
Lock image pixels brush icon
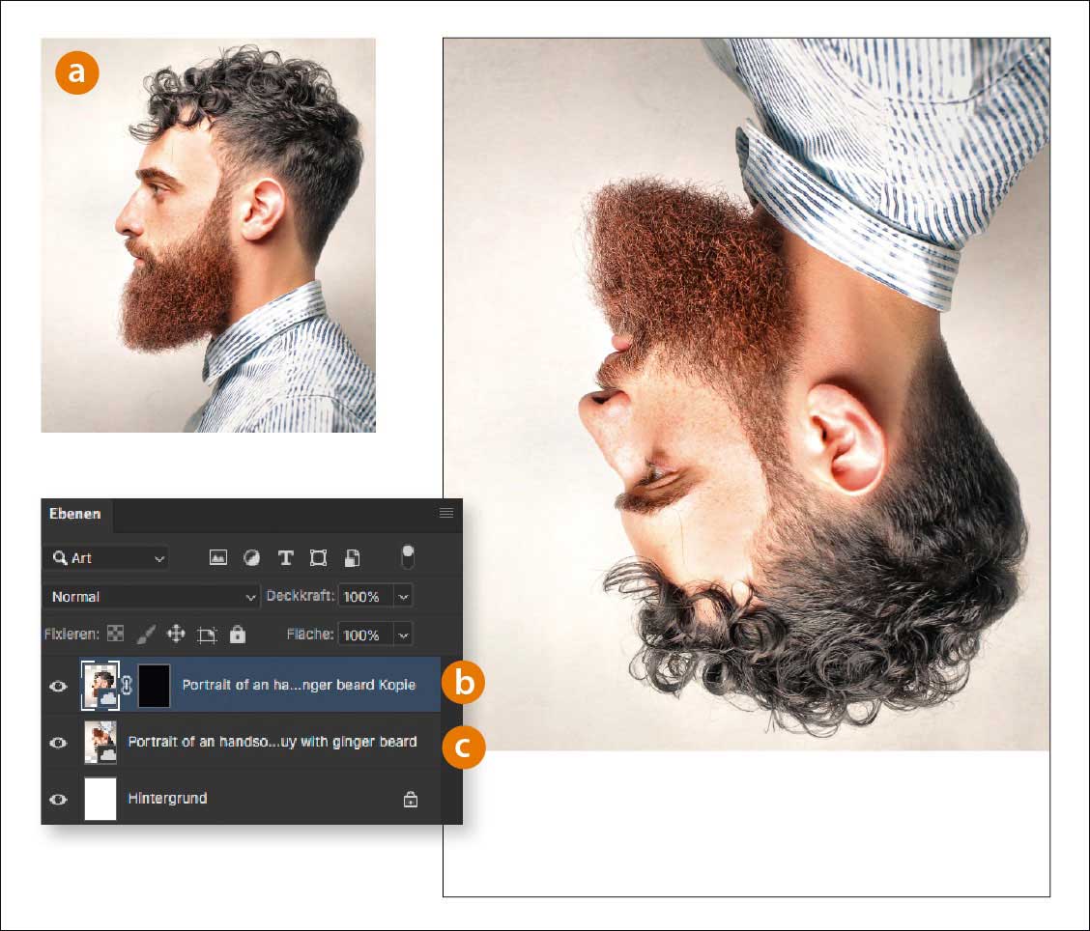tap(146, 635)
